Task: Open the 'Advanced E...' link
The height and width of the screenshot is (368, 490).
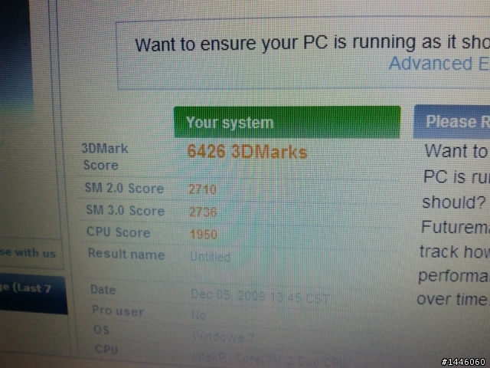Action: click(x=439, y=64)
